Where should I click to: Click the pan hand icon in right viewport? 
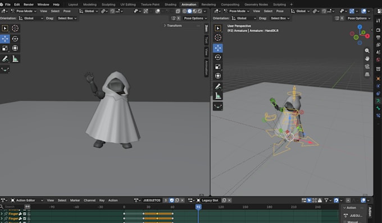point(367,59)
